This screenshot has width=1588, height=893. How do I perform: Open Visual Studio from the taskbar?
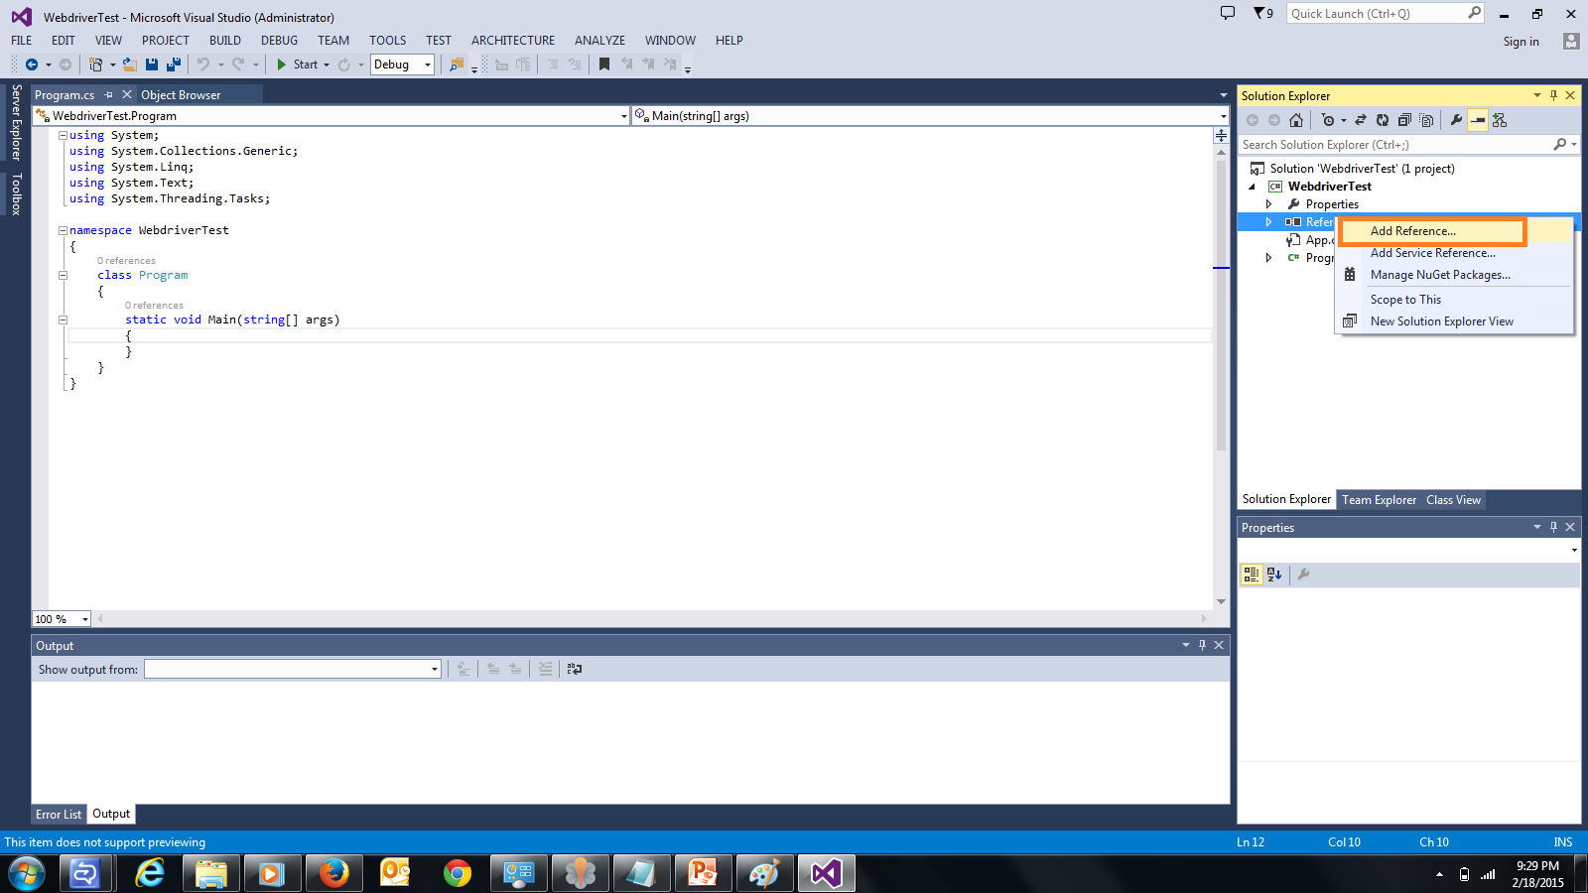pos(826,873)
